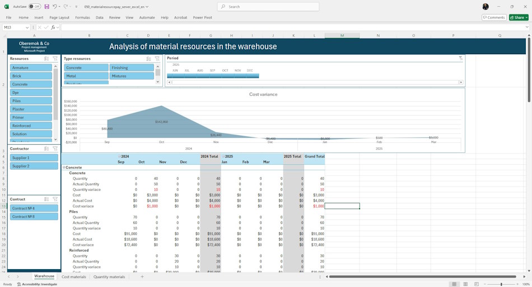
Task: Select the Warehouse sheet tab
Action: tap(44, 276)
